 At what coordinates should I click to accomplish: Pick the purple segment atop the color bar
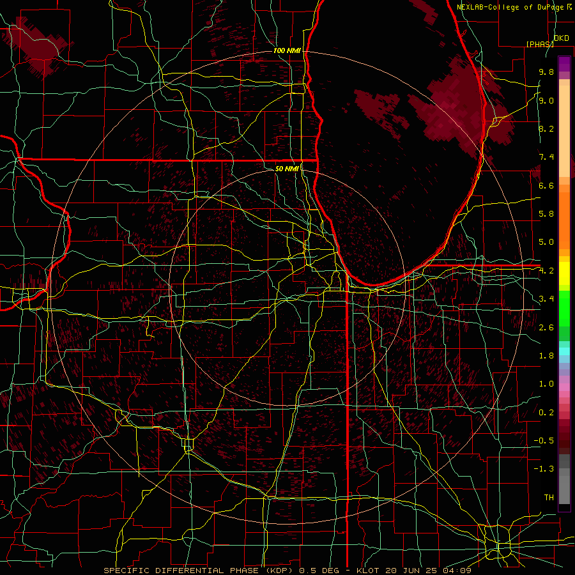tap(564, 64)
